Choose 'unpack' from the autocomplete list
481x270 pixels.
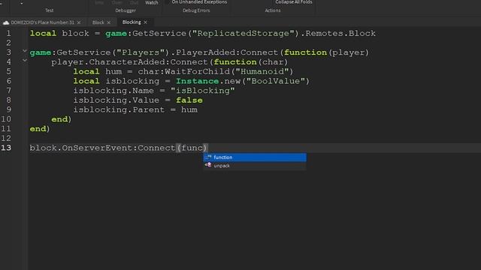point(255,166)
